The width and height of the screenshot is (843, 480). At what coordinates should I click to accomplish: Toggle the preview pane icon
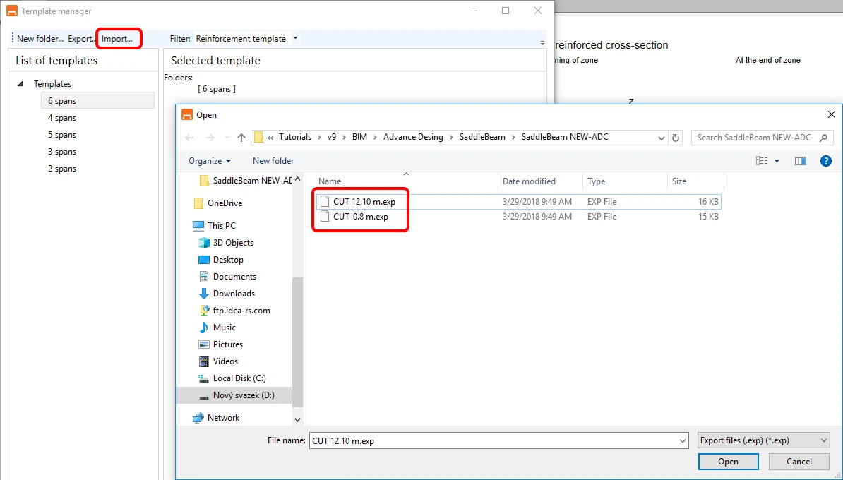801,161
